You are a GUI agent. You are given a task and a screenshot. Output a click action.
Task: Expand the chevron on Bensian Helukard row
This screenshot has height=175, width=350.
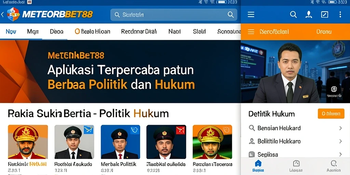point(341,128)
